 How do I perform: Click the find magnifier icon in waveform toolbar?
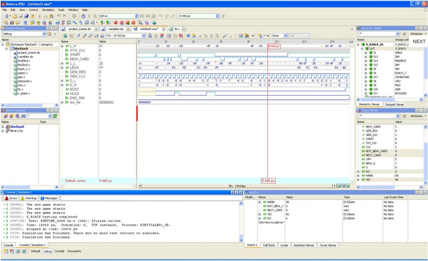pyautogui.click(x=225, y=36)
